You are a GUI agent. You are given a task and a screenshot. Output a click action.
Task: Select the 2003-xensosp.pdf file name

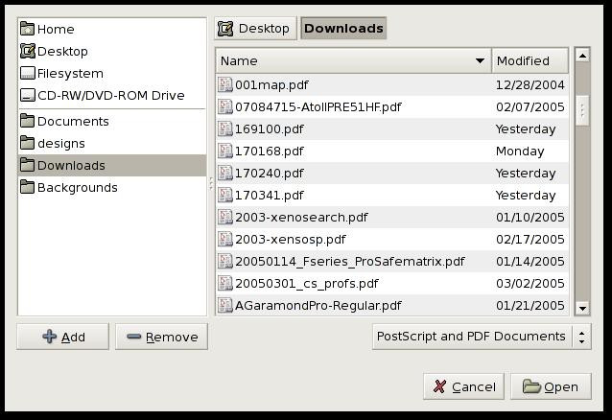point(291,240)
